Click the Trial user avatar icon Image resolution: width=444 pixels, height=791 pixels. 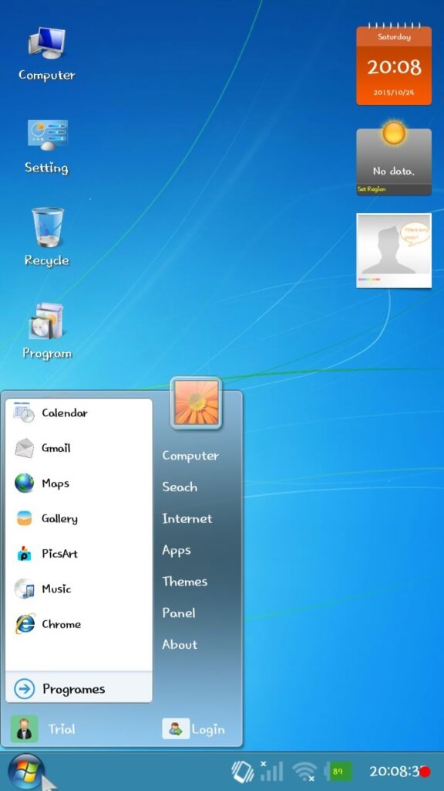(x=24, y=729)
